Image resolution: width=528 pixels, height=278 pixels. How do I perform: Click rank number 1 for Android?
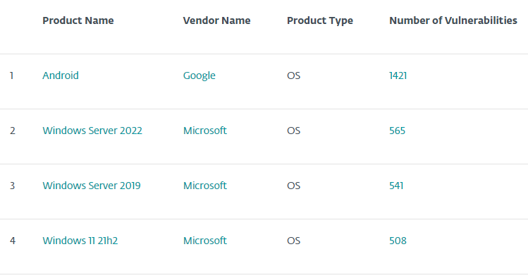pyautogui.click(x=12, y=75)
